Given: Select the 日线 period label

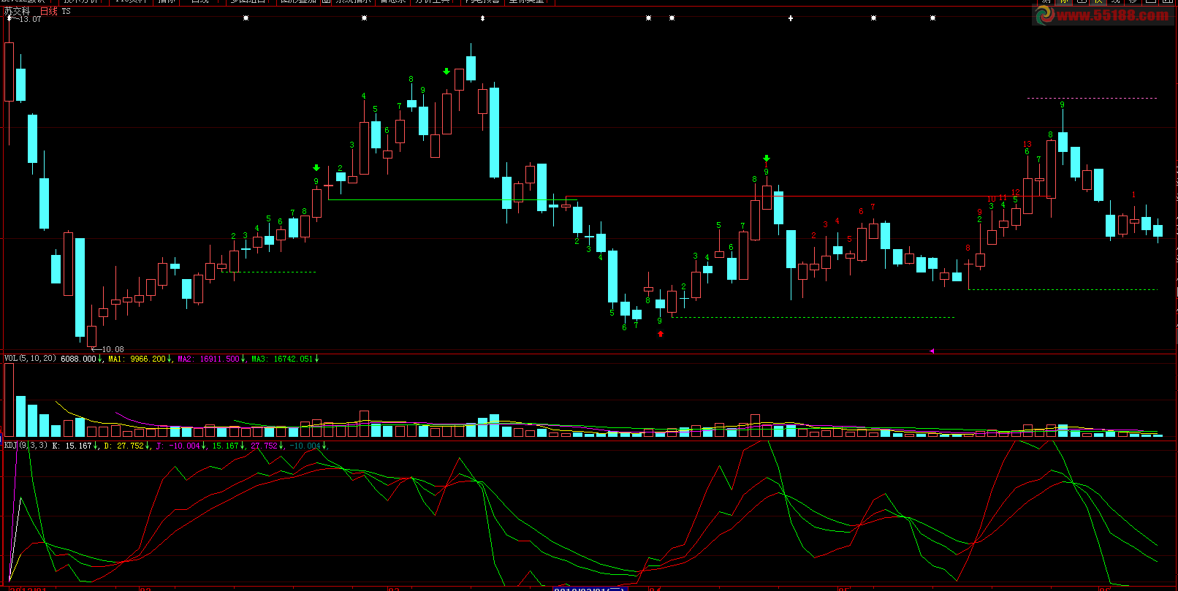Looking at the screenshot, I should [x=48, y=11].
